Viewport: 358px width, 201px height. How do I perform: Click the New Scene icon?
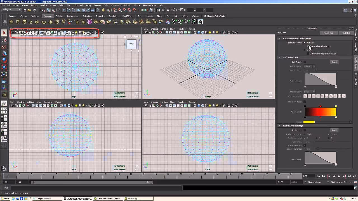pyautogui.click(x=25, y=10)
